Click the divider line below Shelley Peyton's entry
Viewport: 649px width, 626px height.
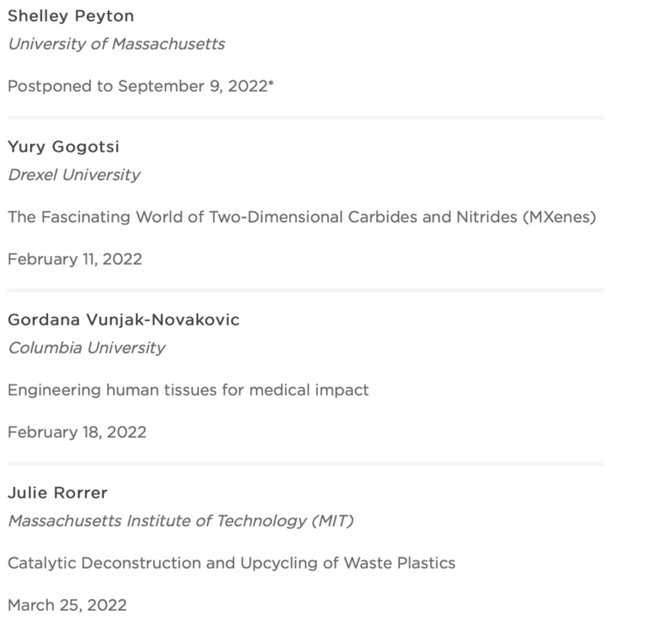click(306, 118)
